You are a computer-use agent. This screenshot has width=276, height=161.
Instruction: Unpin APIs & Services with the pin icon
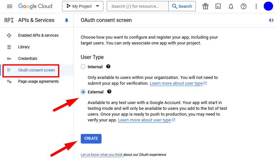point(67,20)
